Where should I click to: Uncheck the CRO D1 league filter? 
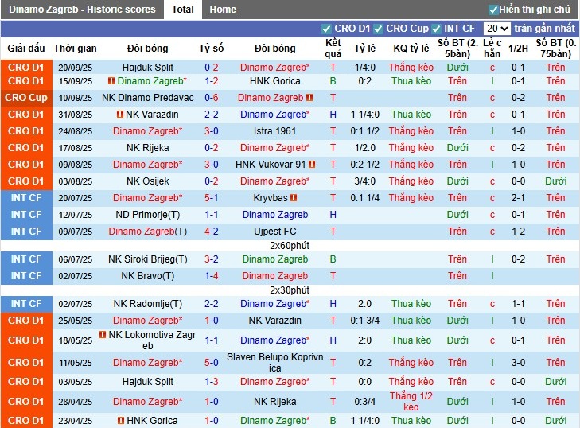327,29
